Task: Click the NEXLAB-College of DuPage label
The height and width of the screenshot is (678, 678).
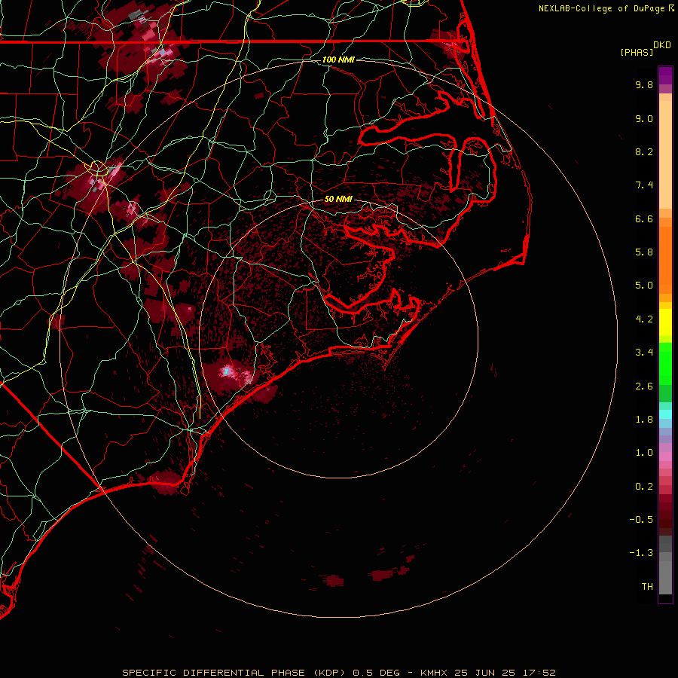Action: coord(602,8)
